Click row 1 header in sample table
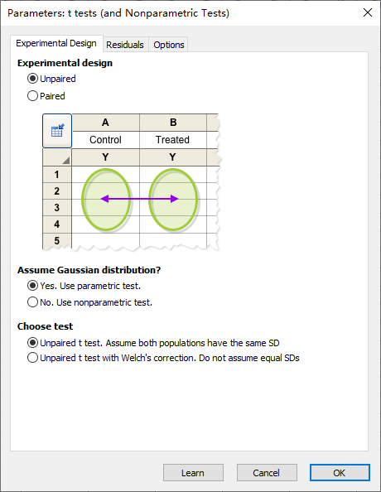The width and height of the screenshot is (381, 492). (x=57, y=175)
